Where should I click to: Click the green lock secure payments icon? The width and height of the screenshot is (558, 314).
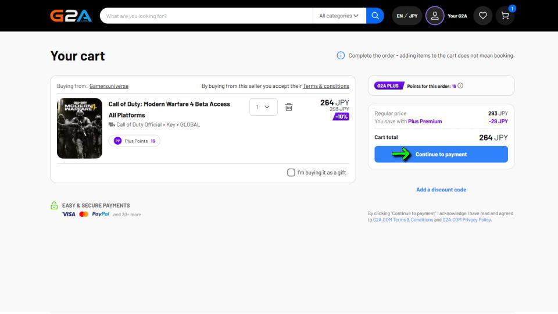[x=54, y=205]
